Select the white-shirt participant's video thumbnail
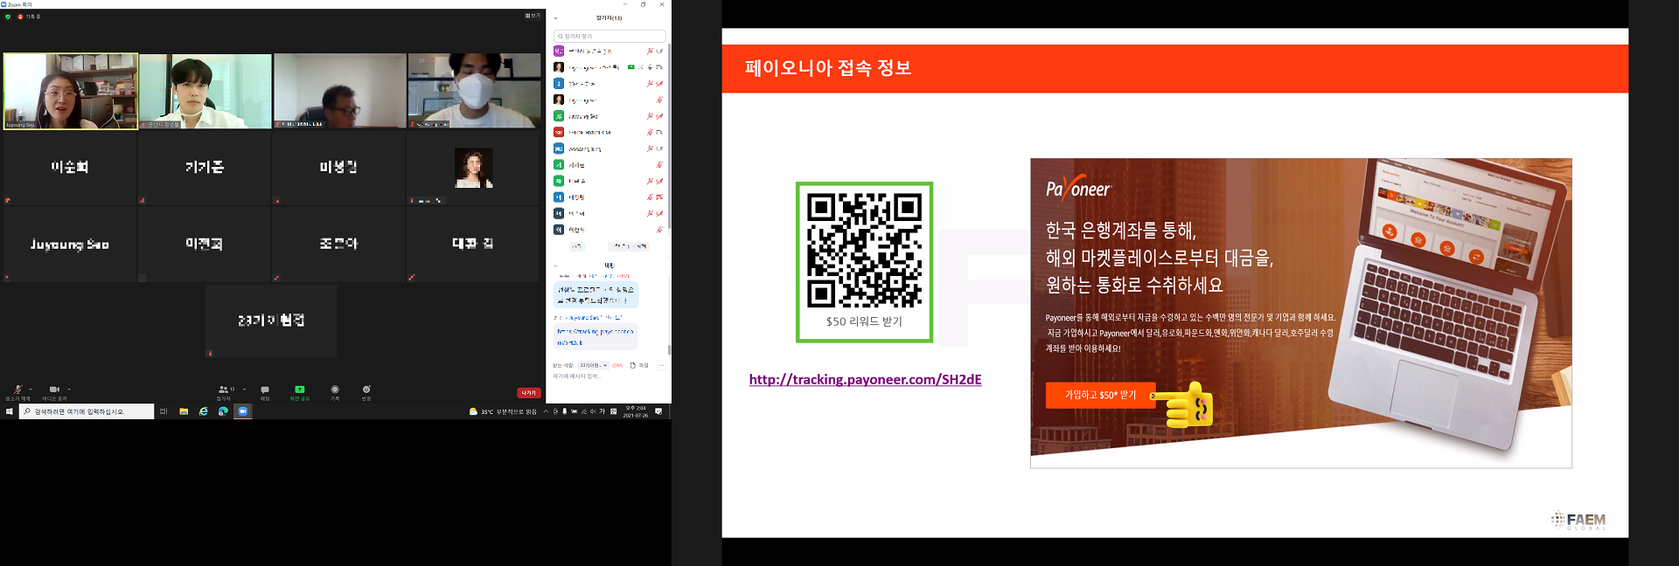This screenshot has width=1679, height=566. 206,91
